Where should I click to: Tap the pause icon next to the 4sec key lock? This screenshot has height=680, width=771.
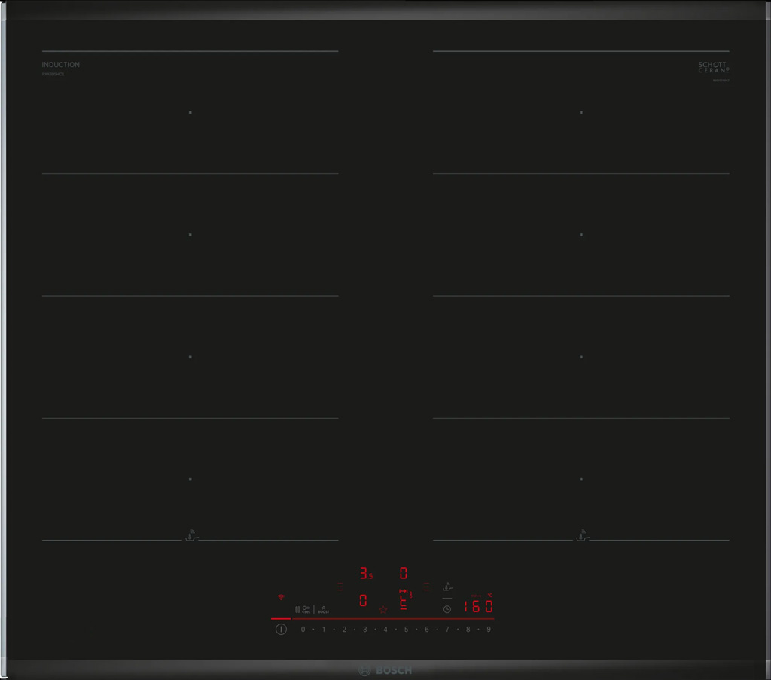297,609
